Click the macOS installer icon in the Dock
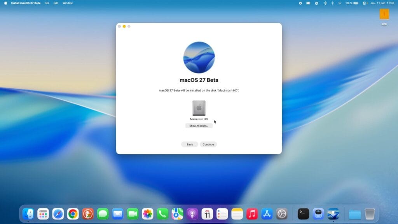 point(333,214)
